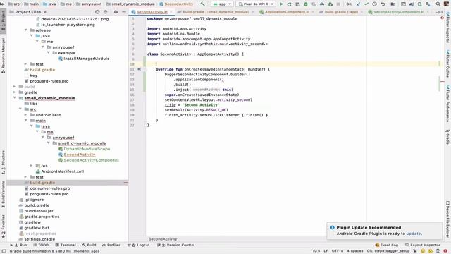Expand the res folder arrow
The width and height of the screenshot is (451, 254).
click(x=31, y=166)
